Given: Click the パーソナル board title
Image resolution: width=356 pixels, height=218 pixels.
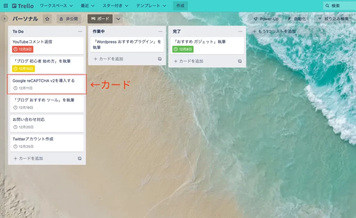Looking at the screenshot, I should (25, 19).
